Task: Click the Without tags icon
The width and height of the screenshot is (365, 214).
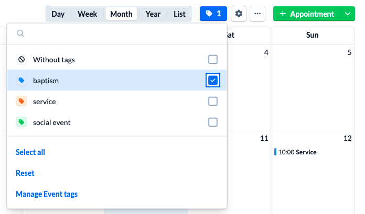Action: click(x=21, y=60)
